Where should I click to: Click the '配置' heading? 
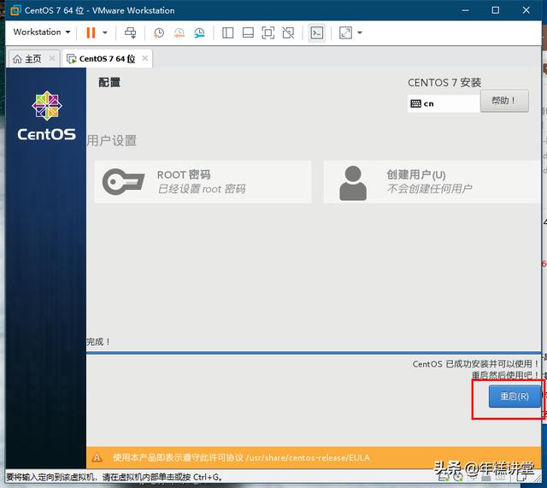tap(109, 82)
